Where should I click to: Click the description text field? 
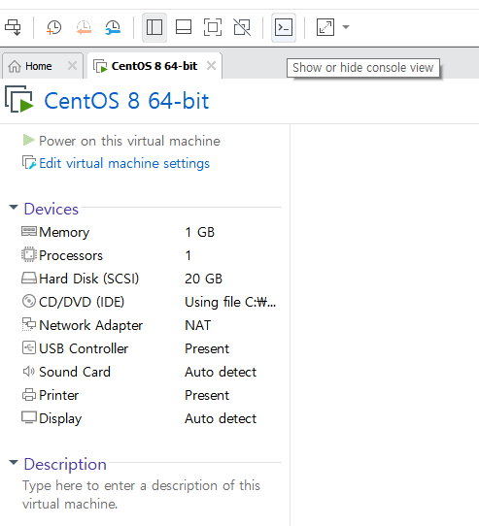click(x=141, y=495)
